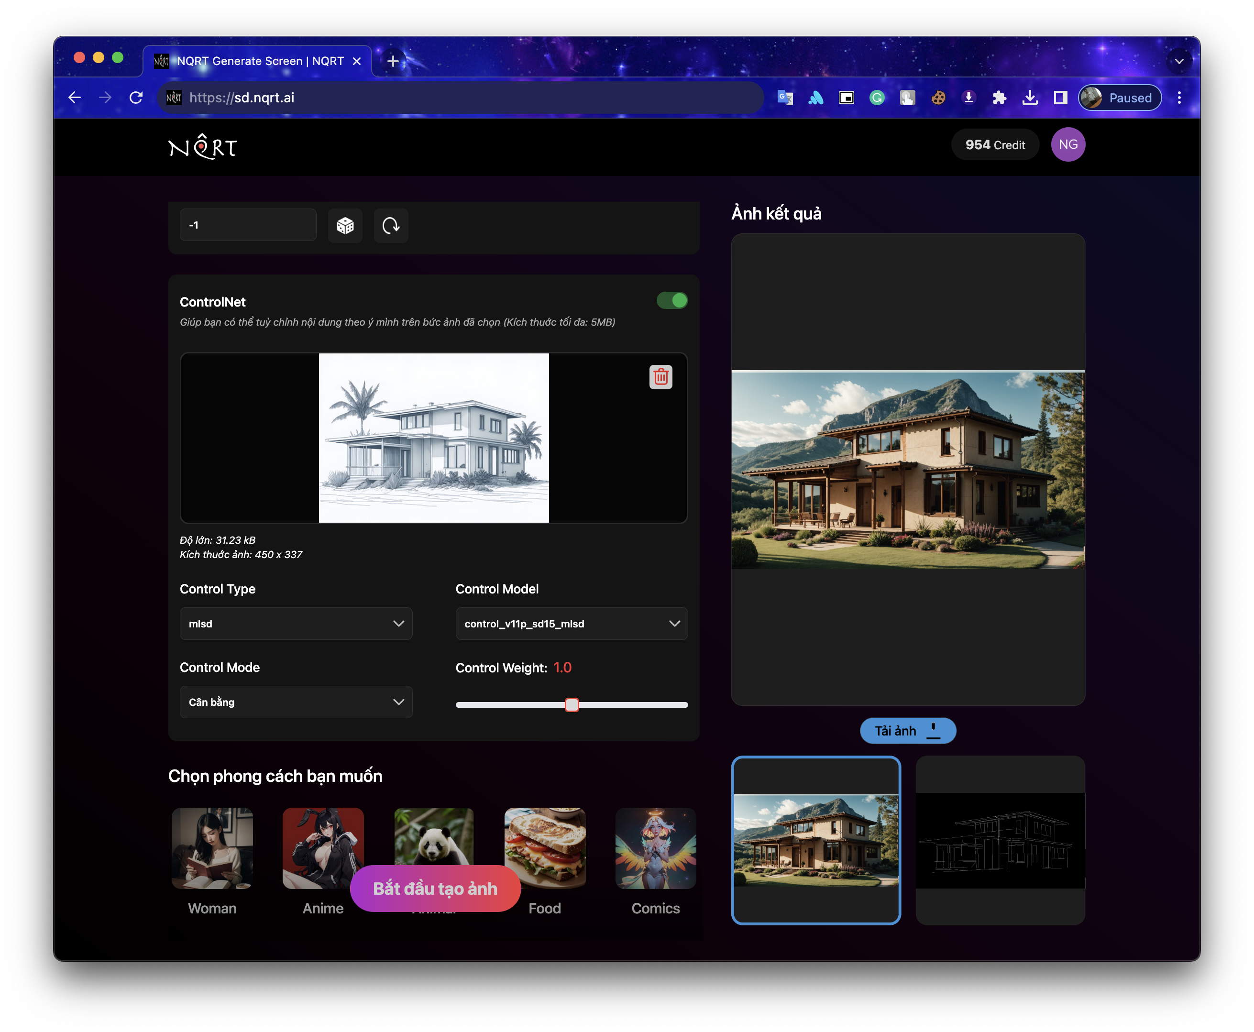Click the Control Weight slider handle

tap(572, 705)
